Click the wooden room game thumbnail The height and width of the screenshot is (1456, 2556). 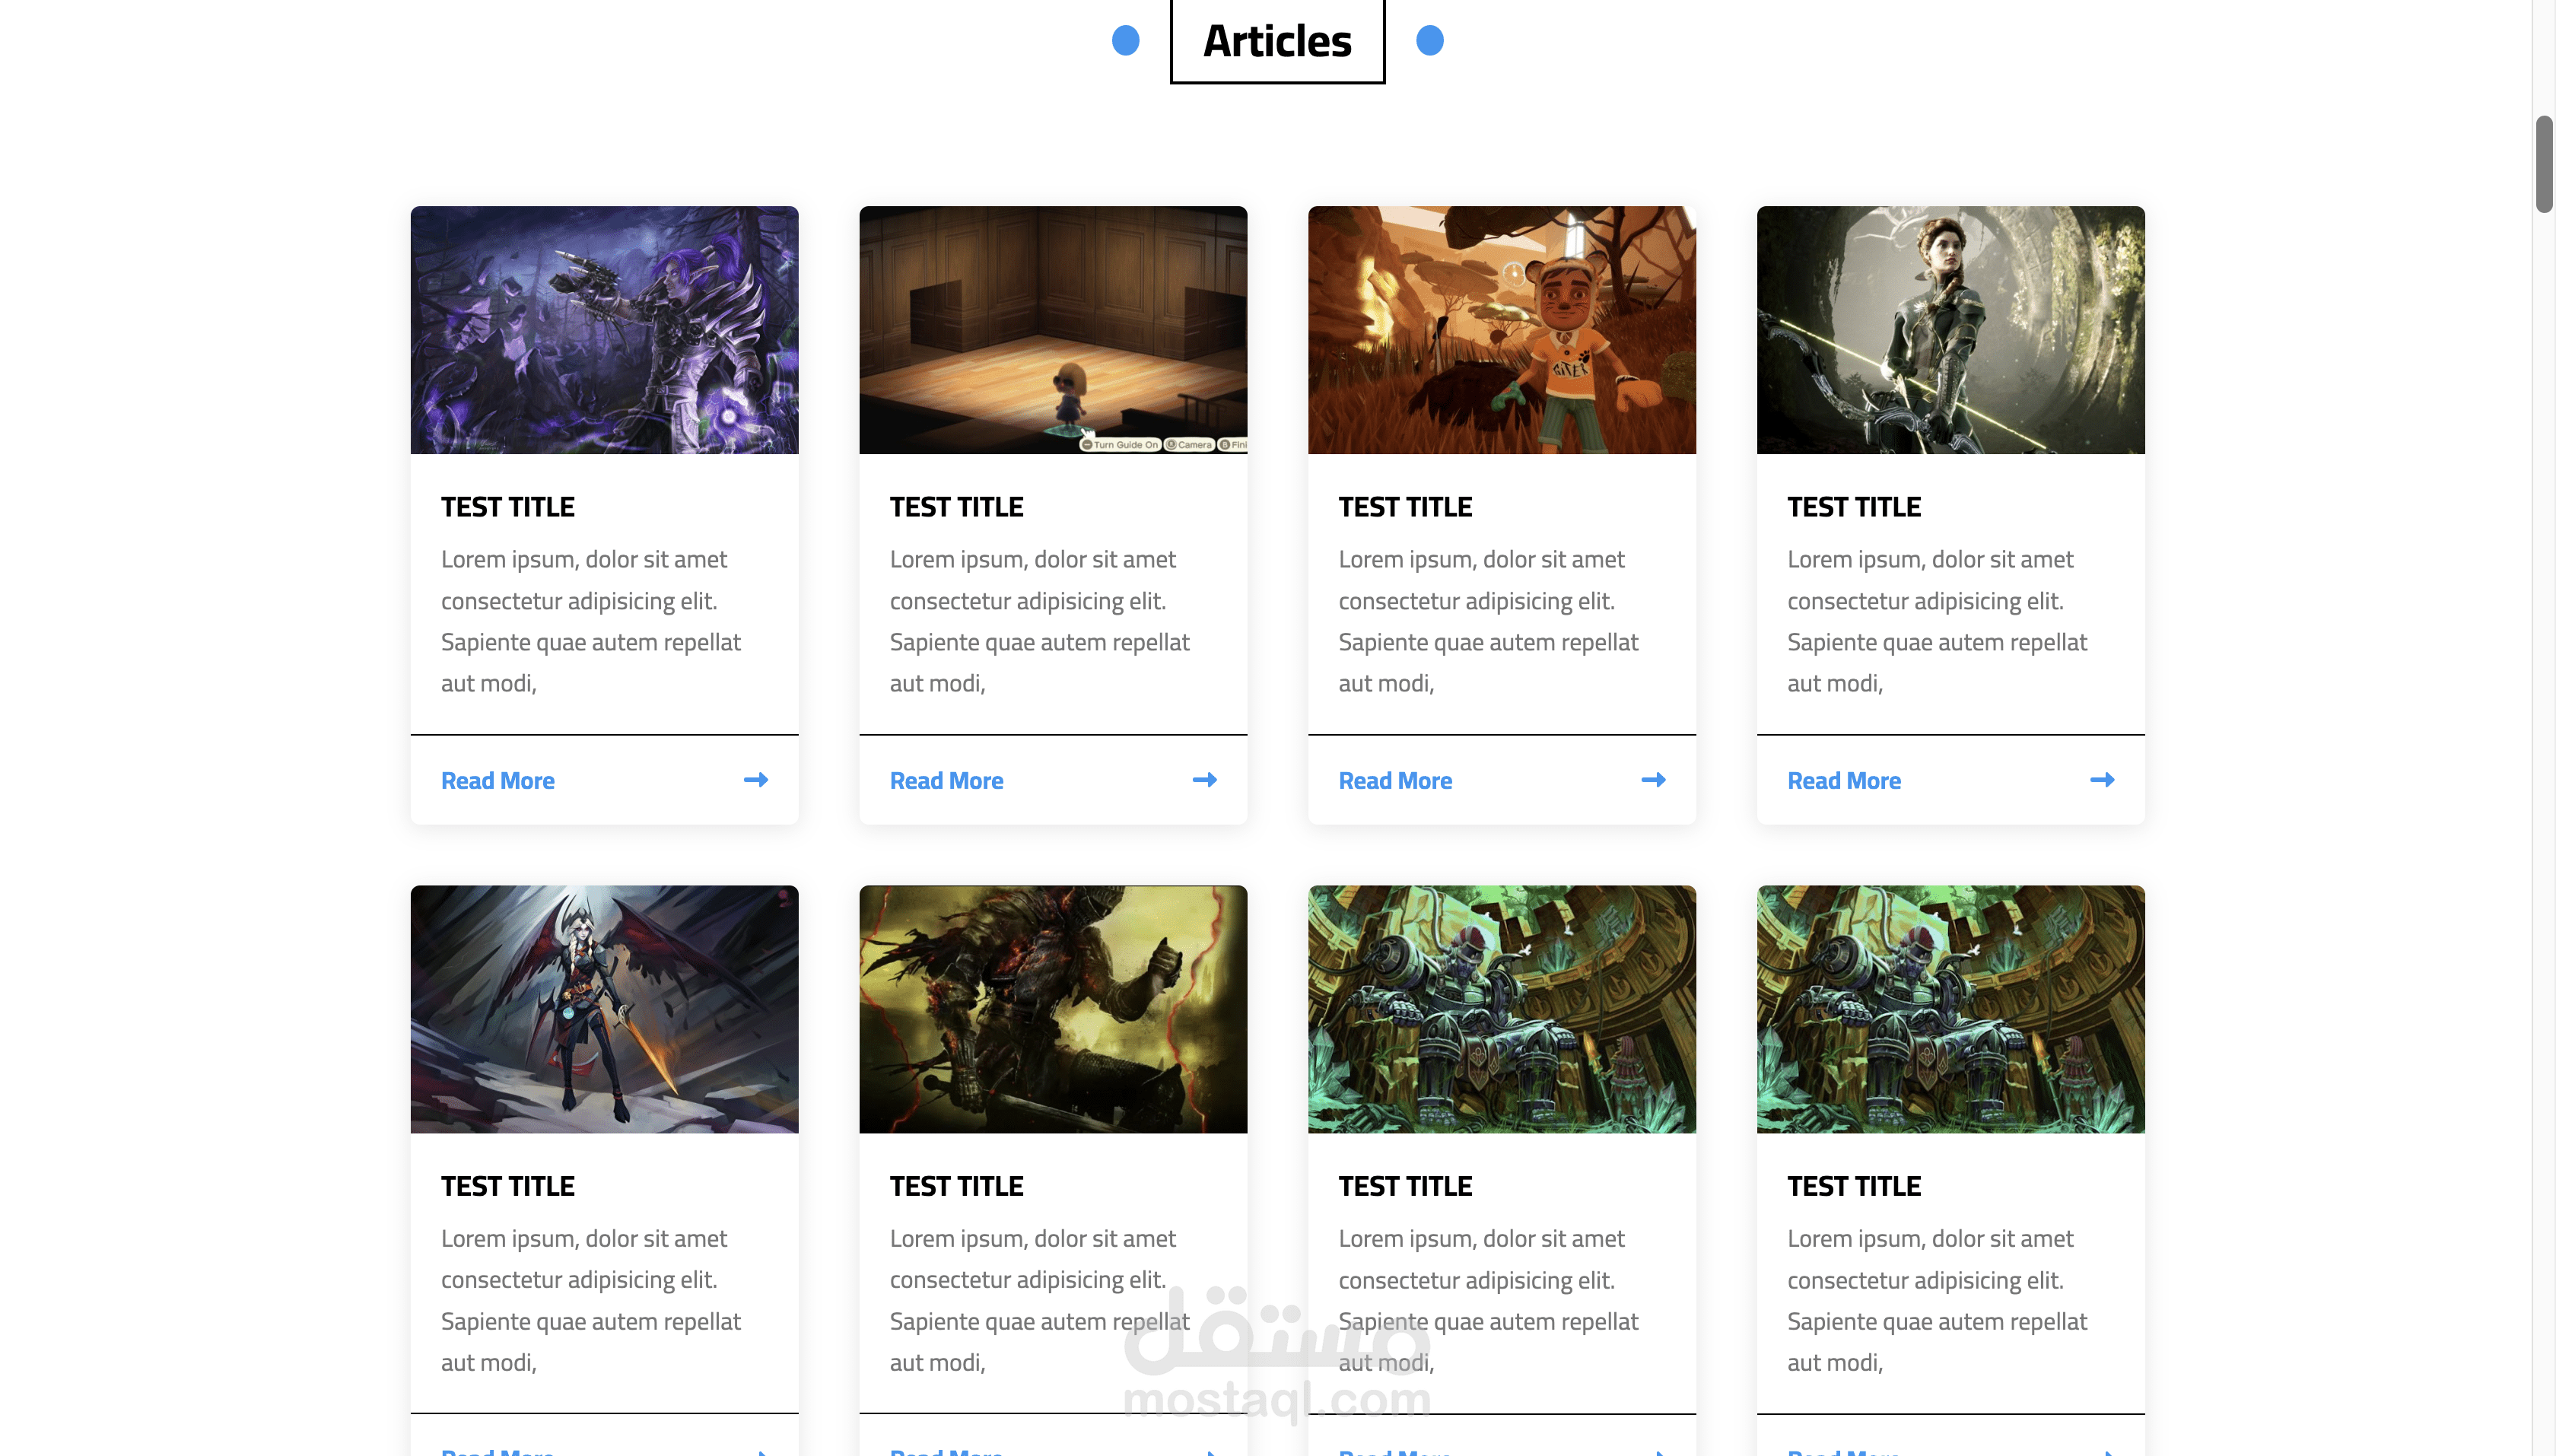tap(1053, 330)
